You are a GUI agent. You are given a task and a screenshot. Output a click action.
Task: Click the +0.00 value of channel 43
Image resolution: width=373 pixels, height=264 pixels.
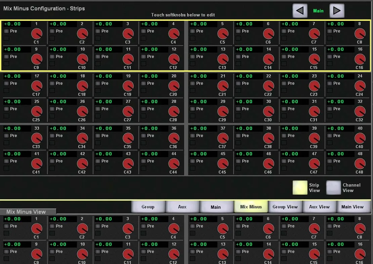(109, 154)
